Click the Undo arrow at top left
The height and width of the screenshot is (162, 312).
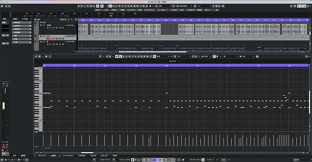click(6, 6)
